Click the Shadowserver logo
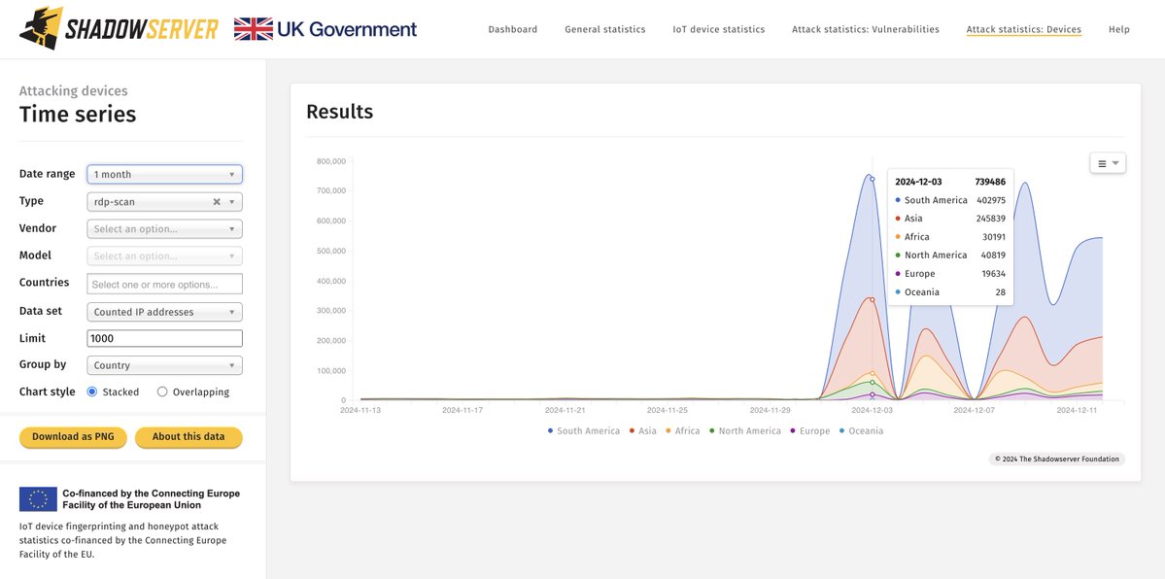The height and width of the screenshot is (579, 1165). pos(119,29)
